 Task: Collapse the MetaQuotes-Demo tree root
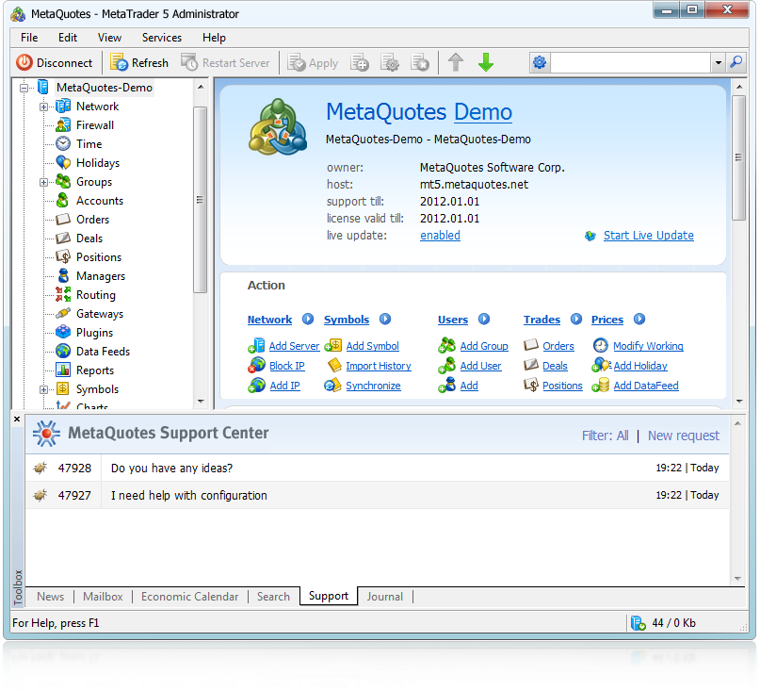pos(24,88)
